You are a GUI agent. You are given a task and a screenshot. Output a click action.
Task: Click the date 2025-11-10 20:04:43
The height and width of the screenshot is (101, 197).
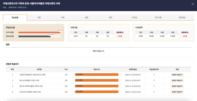pos(133,75)
